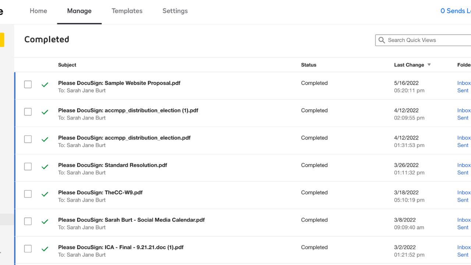
Task: Click the Subject column header
Action: coord(67,65)
